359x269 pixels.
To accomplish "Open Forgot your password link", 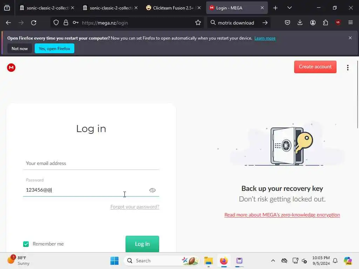I will coord(135,207).
